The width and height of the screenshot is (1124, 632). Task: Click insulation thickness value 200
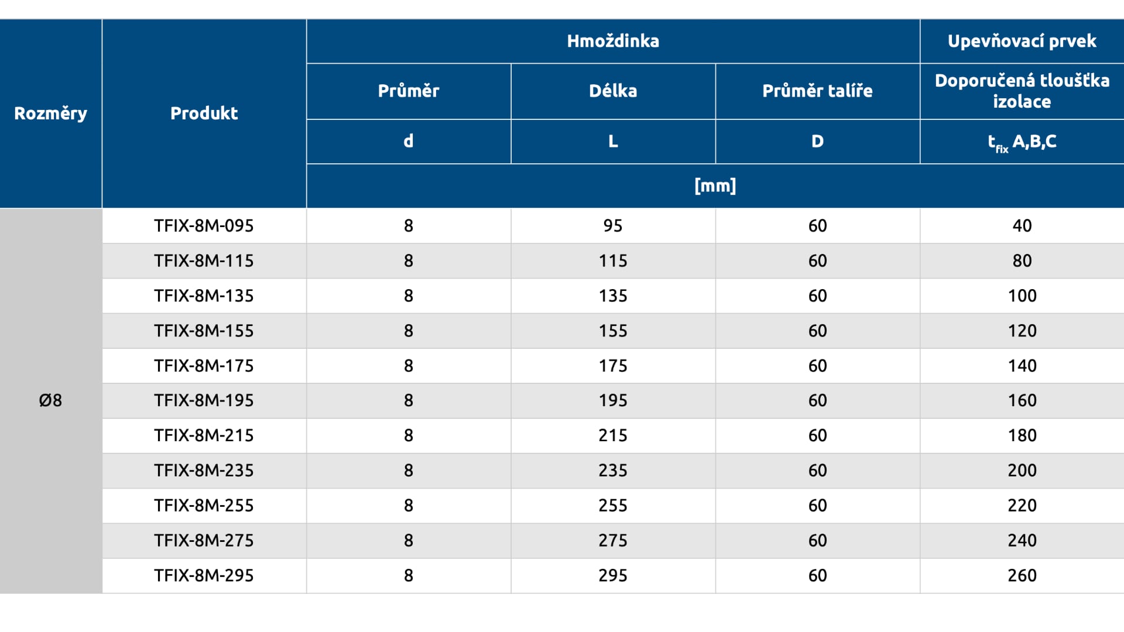pos(1022,470)
